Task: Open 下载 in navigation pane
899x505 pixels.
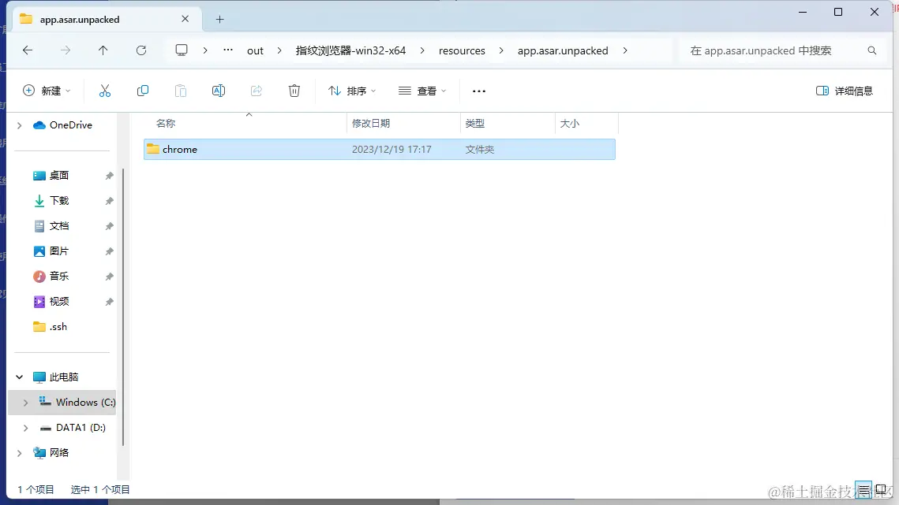Action: click(58, 201)
